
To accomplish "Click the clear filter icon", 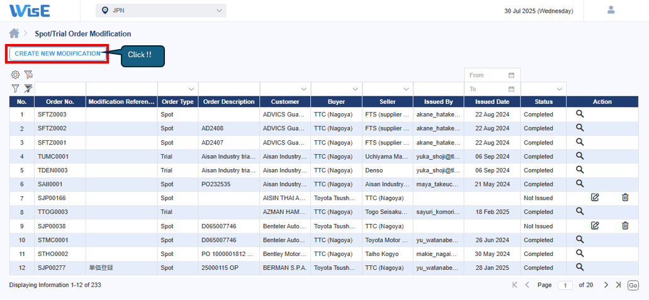I will coord(28,89).
